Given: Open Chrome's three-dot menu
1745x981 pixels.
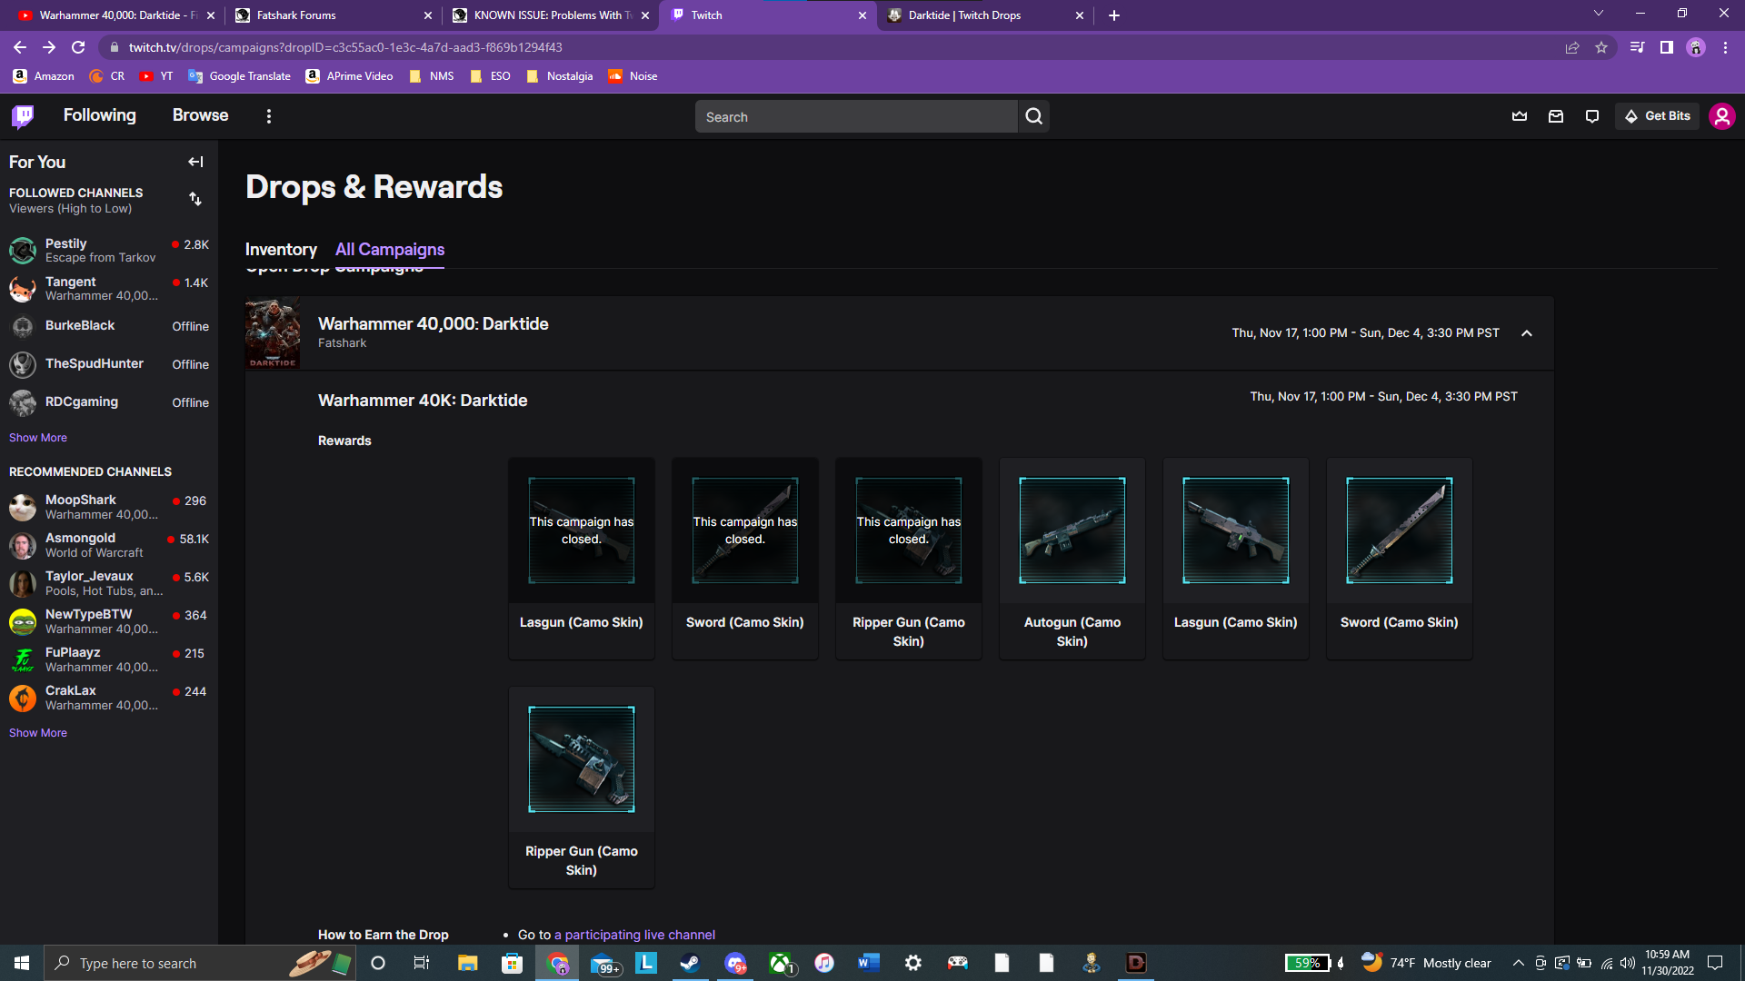Looking at the screenshot, I should pyautogui.click(x=1725, y=47).
